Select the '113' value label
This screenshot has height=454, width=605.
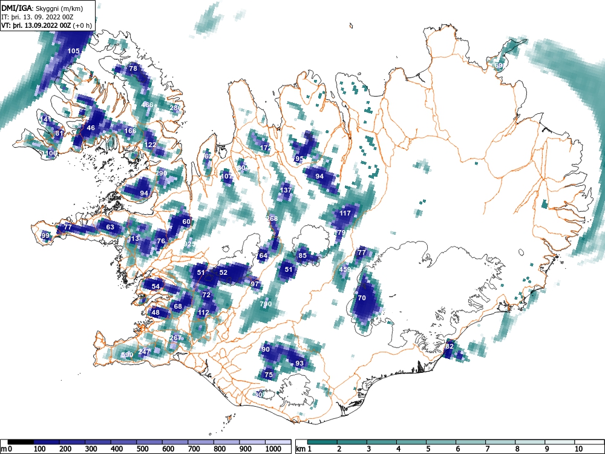pos(134,239)
